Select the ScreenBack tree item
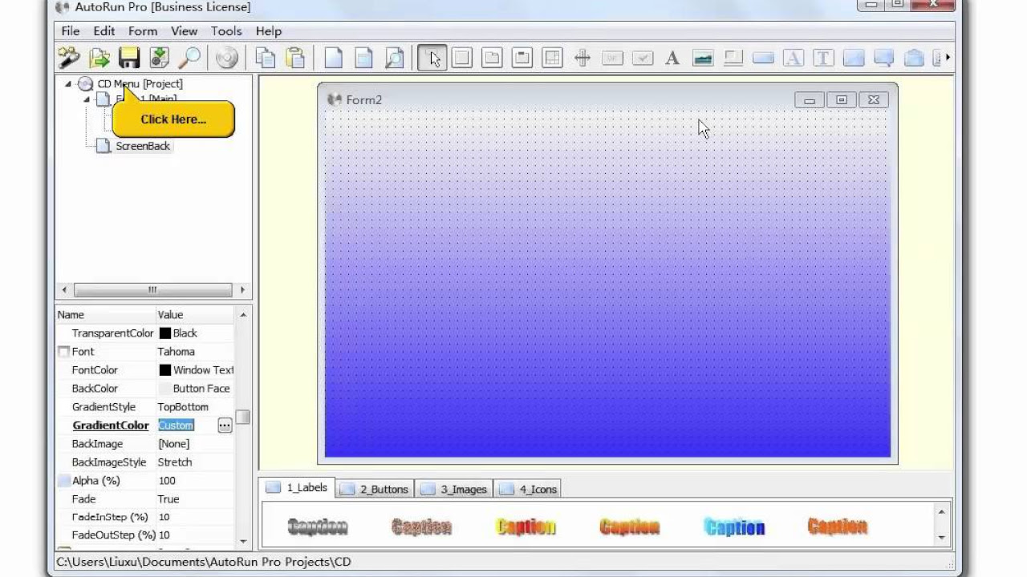Image resolution: width=1027 pixels, height=577 pixels. [143, 146]
